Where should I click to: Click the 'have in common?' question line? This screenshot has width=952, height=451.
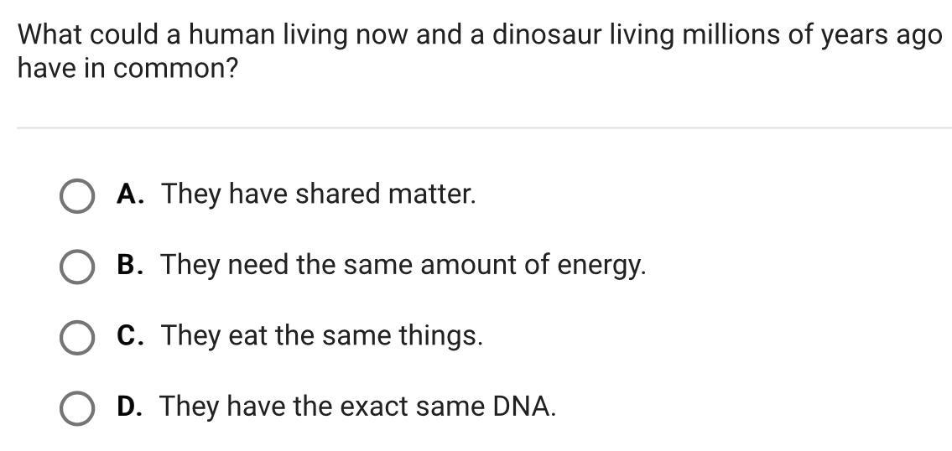127,70
